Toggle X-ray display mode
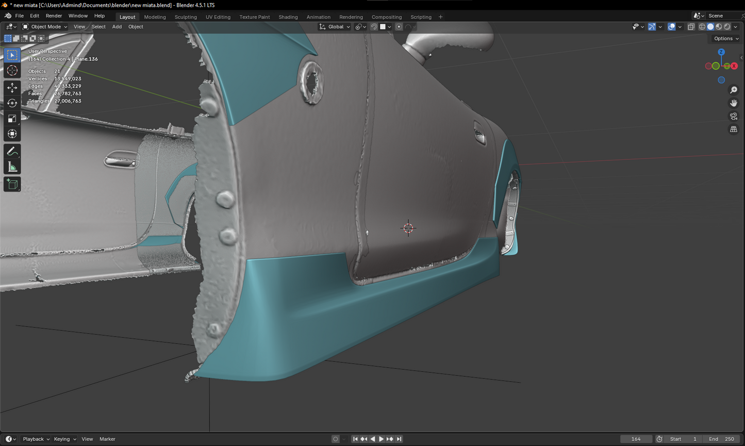 point(691,27)
